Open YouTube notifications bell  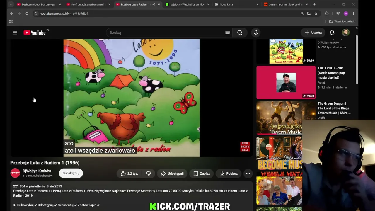coord(332,33)
